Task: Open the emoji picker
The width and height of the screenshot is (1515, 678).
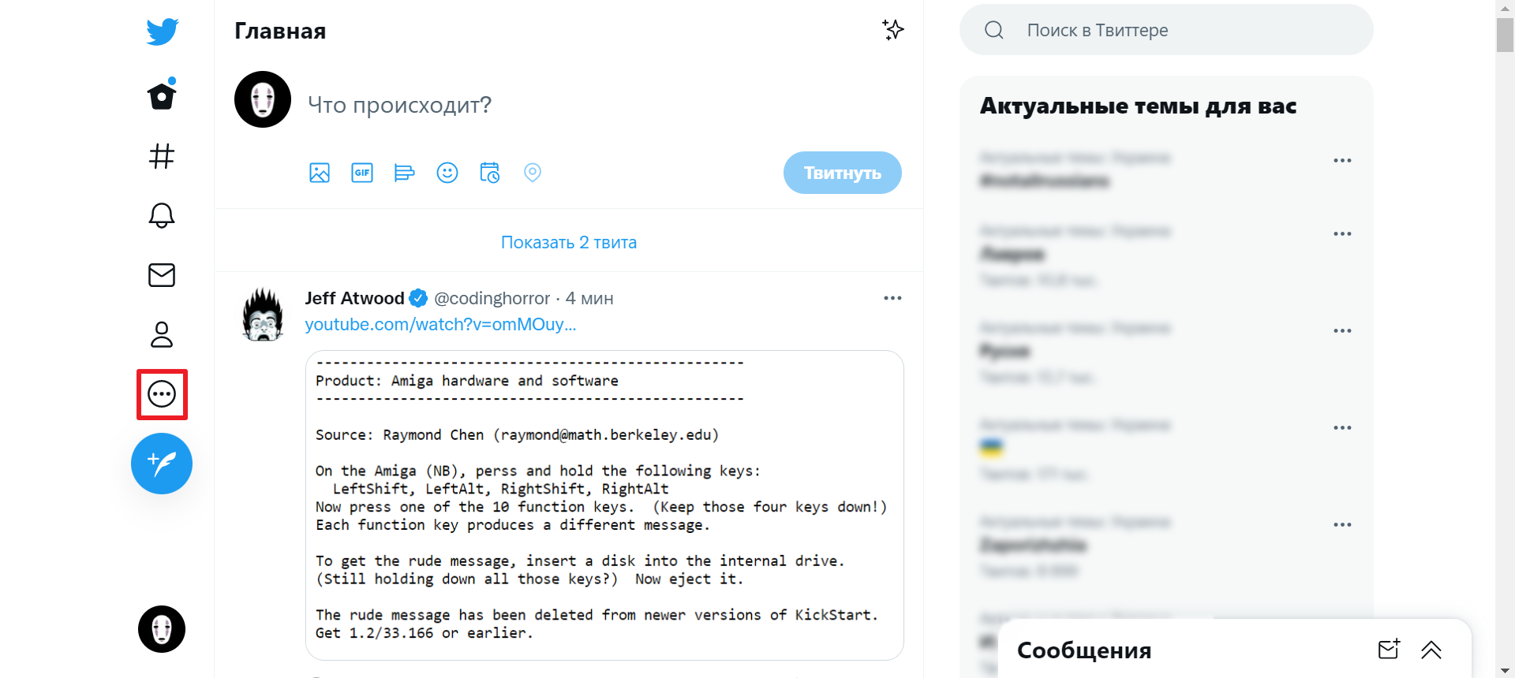Action: pyautogui.click(x=447, y=173)
